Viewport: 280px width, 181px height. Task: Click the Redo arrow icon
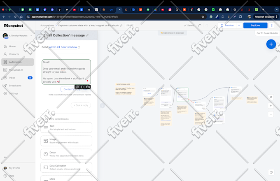click(207, 26)
